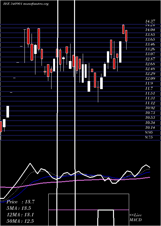Image resolution: width=161 pixels, height=226 pixels.
Task: Click the 12.29 price axis label
Action: pyautogui.click(x=150, y=74)
